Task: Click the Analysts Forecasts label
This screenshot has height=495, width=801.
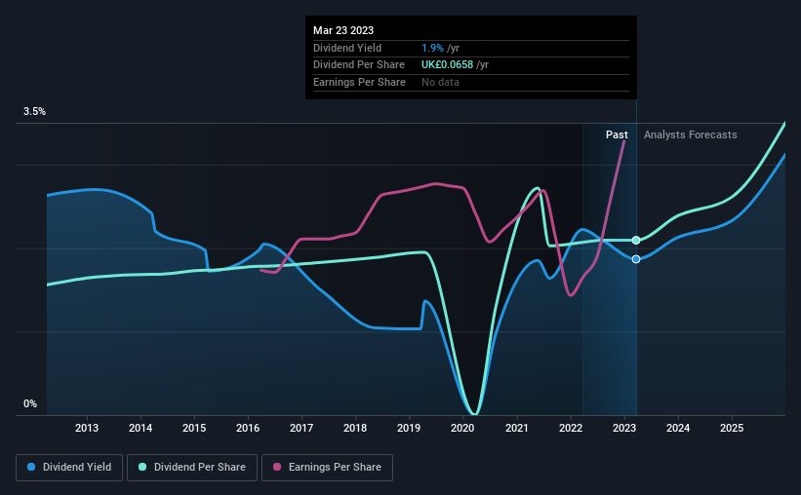Action: (x=690, y=134)
